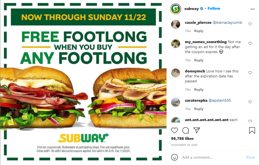This screenshot has width=259, height=165.
Task: Follow the subway account
Action: point(214,8)
